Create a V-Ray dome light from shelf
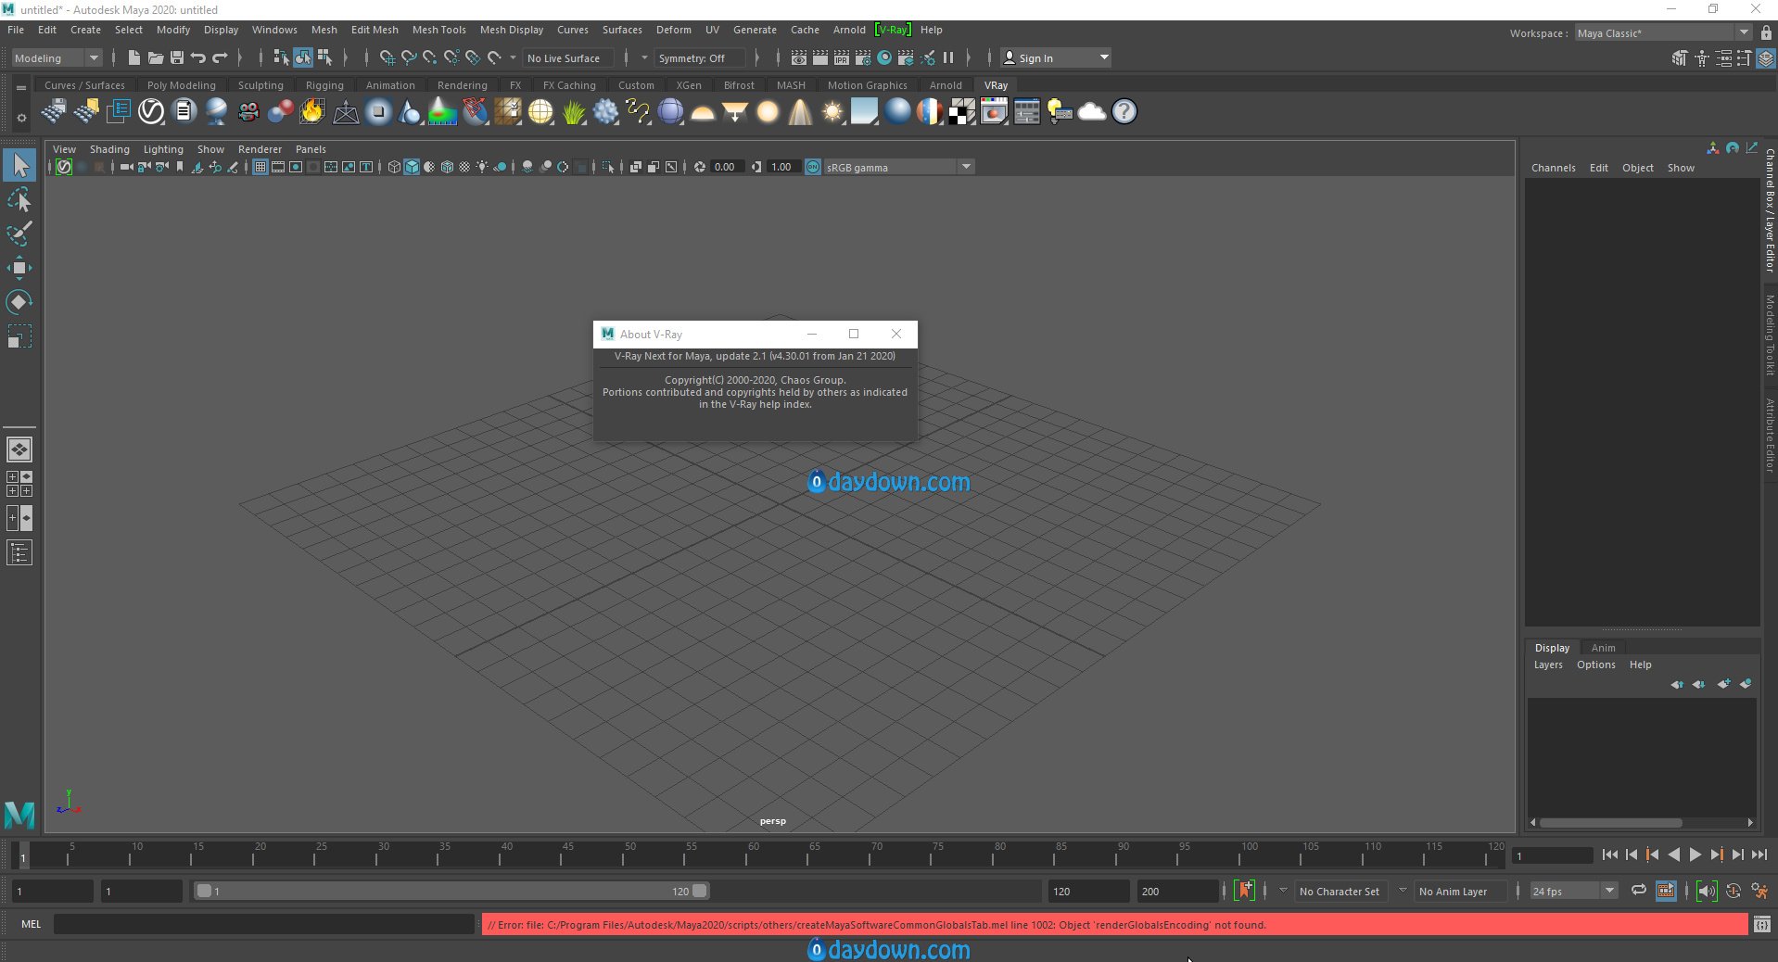The height and width of the screenshot is (962, 1778). tap(703, 112)
